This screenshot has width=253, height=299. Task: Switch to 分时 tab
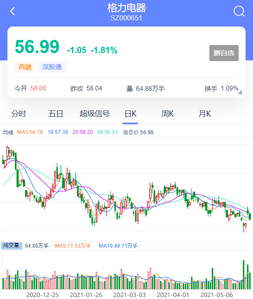click(x=19, y=114)
